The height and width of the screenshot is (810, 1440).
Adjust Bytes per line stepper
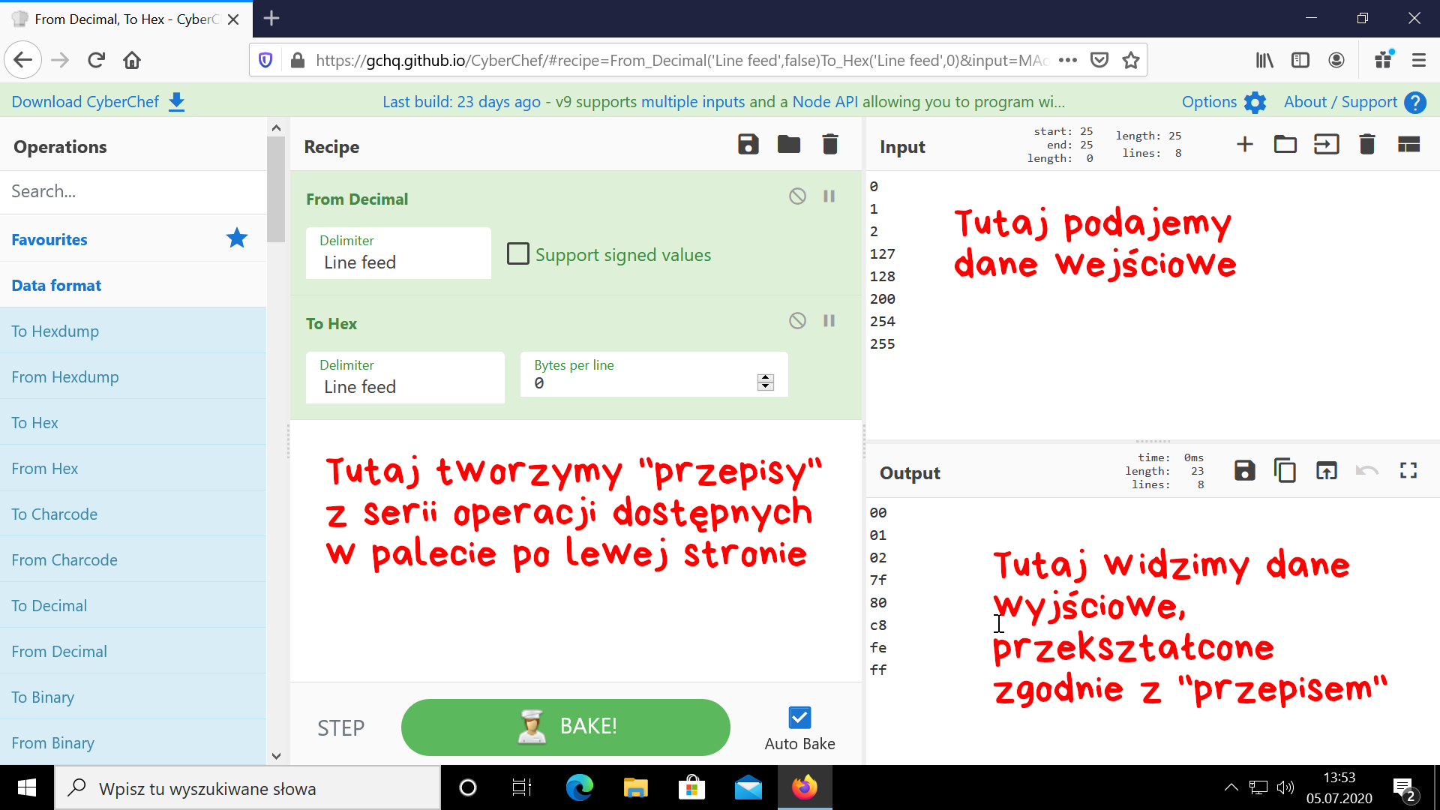[x=766, y=382]
